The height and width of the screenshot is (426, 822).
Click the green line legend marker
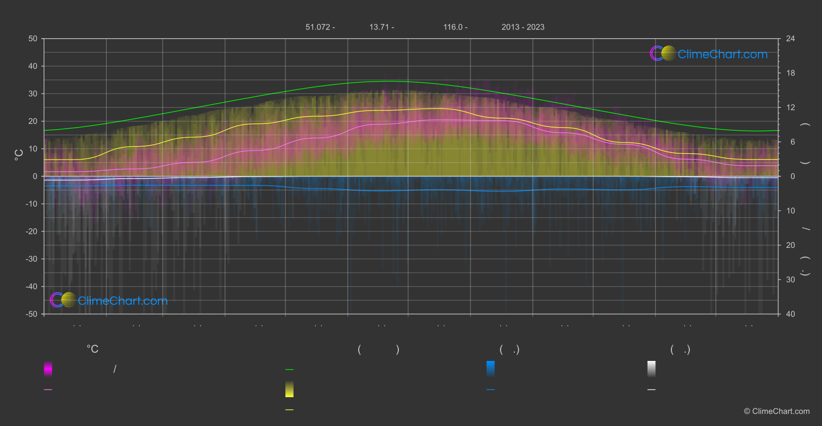point(289,370)
